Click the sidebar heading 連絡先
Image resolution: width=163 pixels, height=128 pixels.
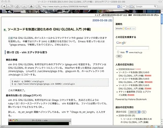coord(119,24)
